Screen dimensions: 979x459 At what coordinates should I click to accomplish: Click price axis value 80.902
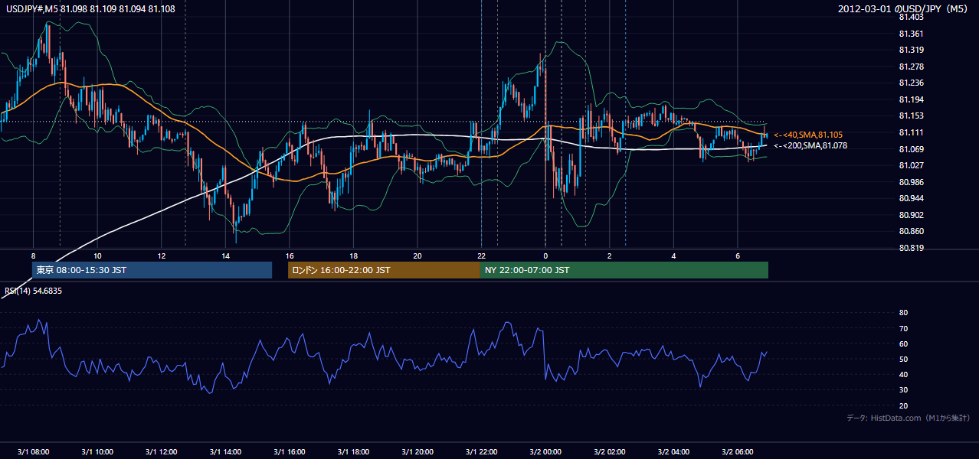(x=911, y=215)
